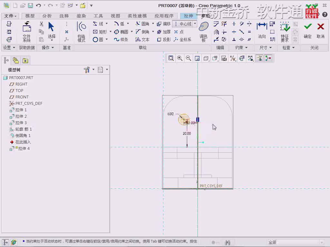Click the mirror tool in 编辑 group
The width and height of the screenshot is (330, 247).
(x=216, y=32)
